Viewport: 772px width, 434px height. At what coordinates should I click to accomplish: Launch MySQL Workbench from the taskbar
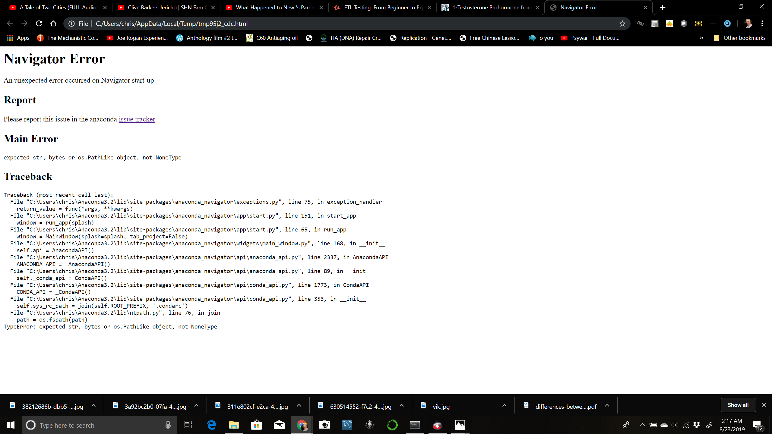pyautogui.click(x=347, y=425)
